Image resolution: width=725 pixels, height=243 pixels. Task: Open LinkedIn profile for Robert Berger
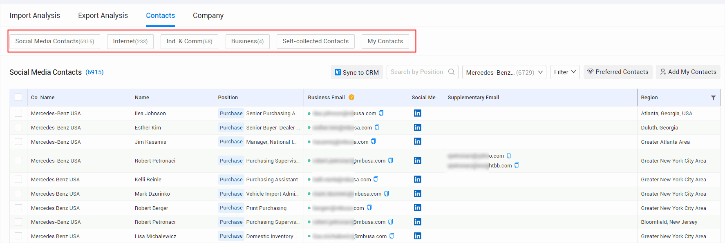point(417,207)
